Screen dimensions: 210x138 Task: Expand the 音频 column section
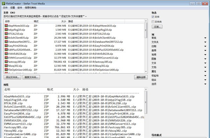pos(205,51)
